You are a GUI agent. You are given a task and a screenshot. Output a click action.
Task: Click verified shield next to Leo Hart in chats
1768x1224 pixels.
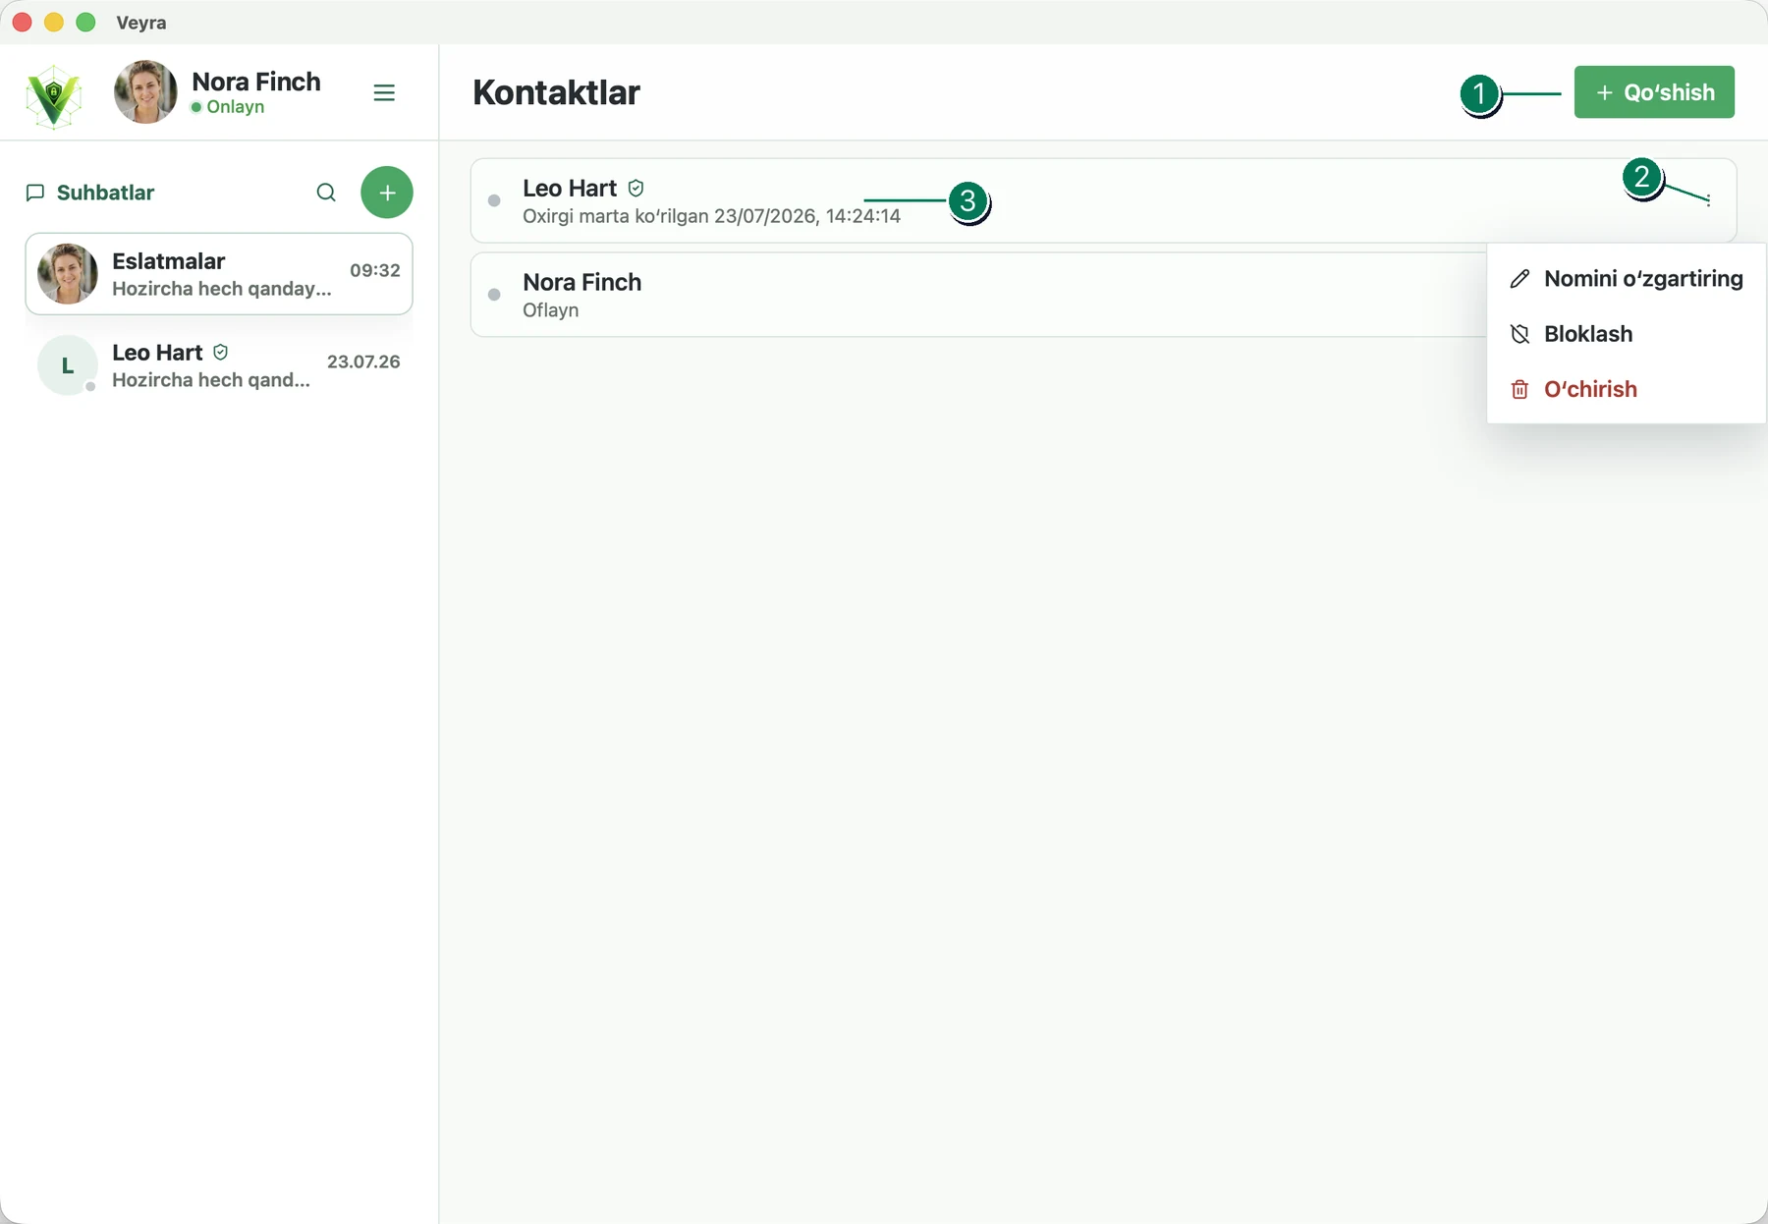pos(221,352)
